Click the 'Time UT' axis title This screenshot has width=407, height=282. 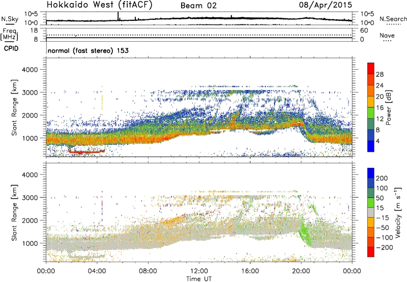click(199, 279)
